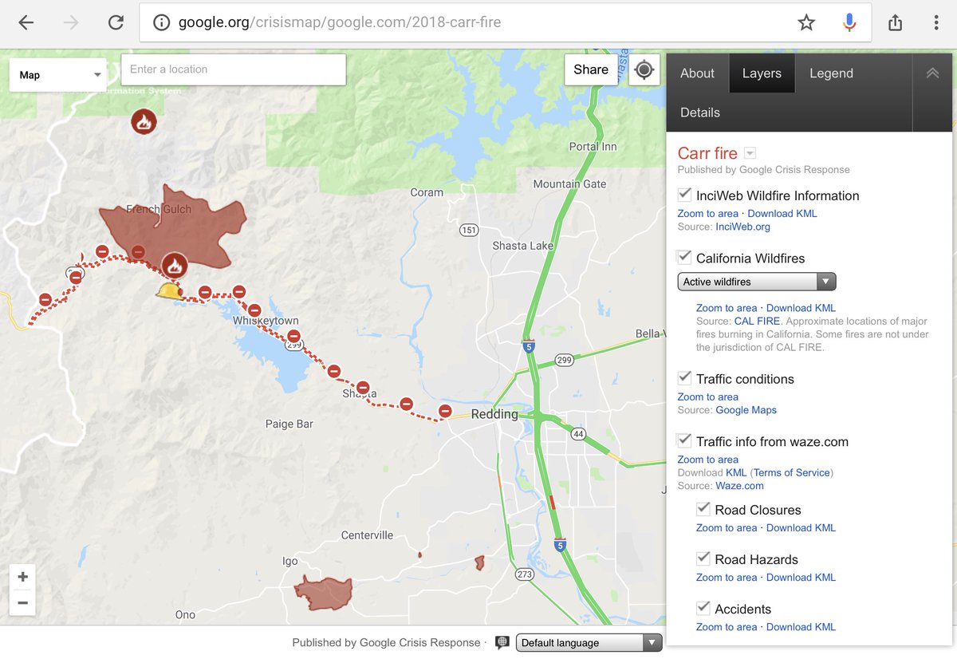This screenshot has height=659, width=957.
Task: Open Google Maps source link
Action: click(746, 410)
